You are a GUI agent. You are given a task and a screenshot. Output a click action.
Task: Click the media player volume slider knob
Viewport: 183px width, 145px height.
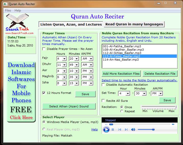153,129
